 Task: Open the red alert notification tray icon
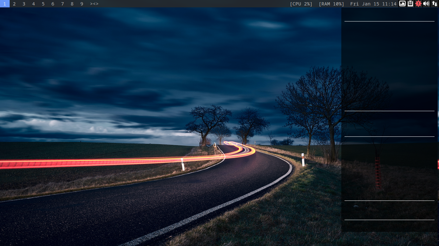418,4
